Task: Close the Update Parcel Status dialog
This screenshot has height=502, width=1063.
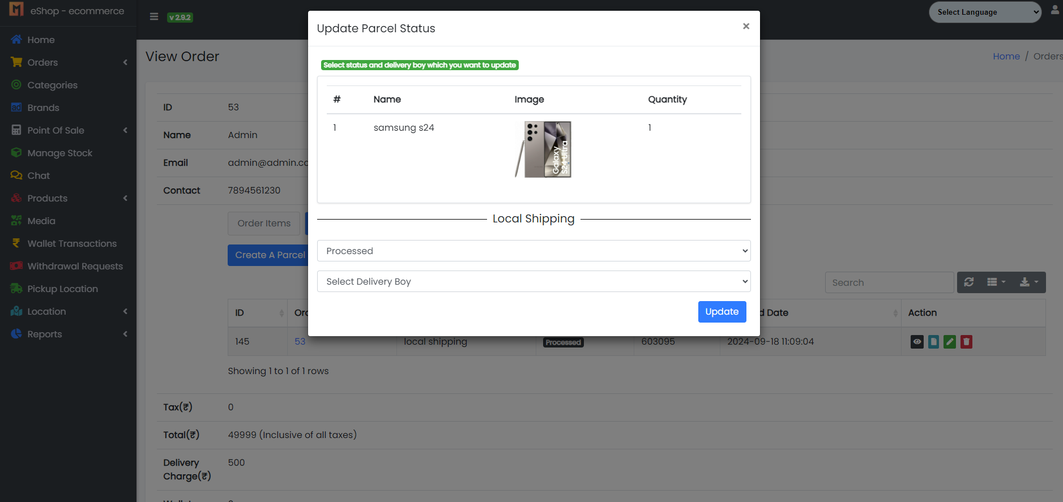Action: coord(746,27)
